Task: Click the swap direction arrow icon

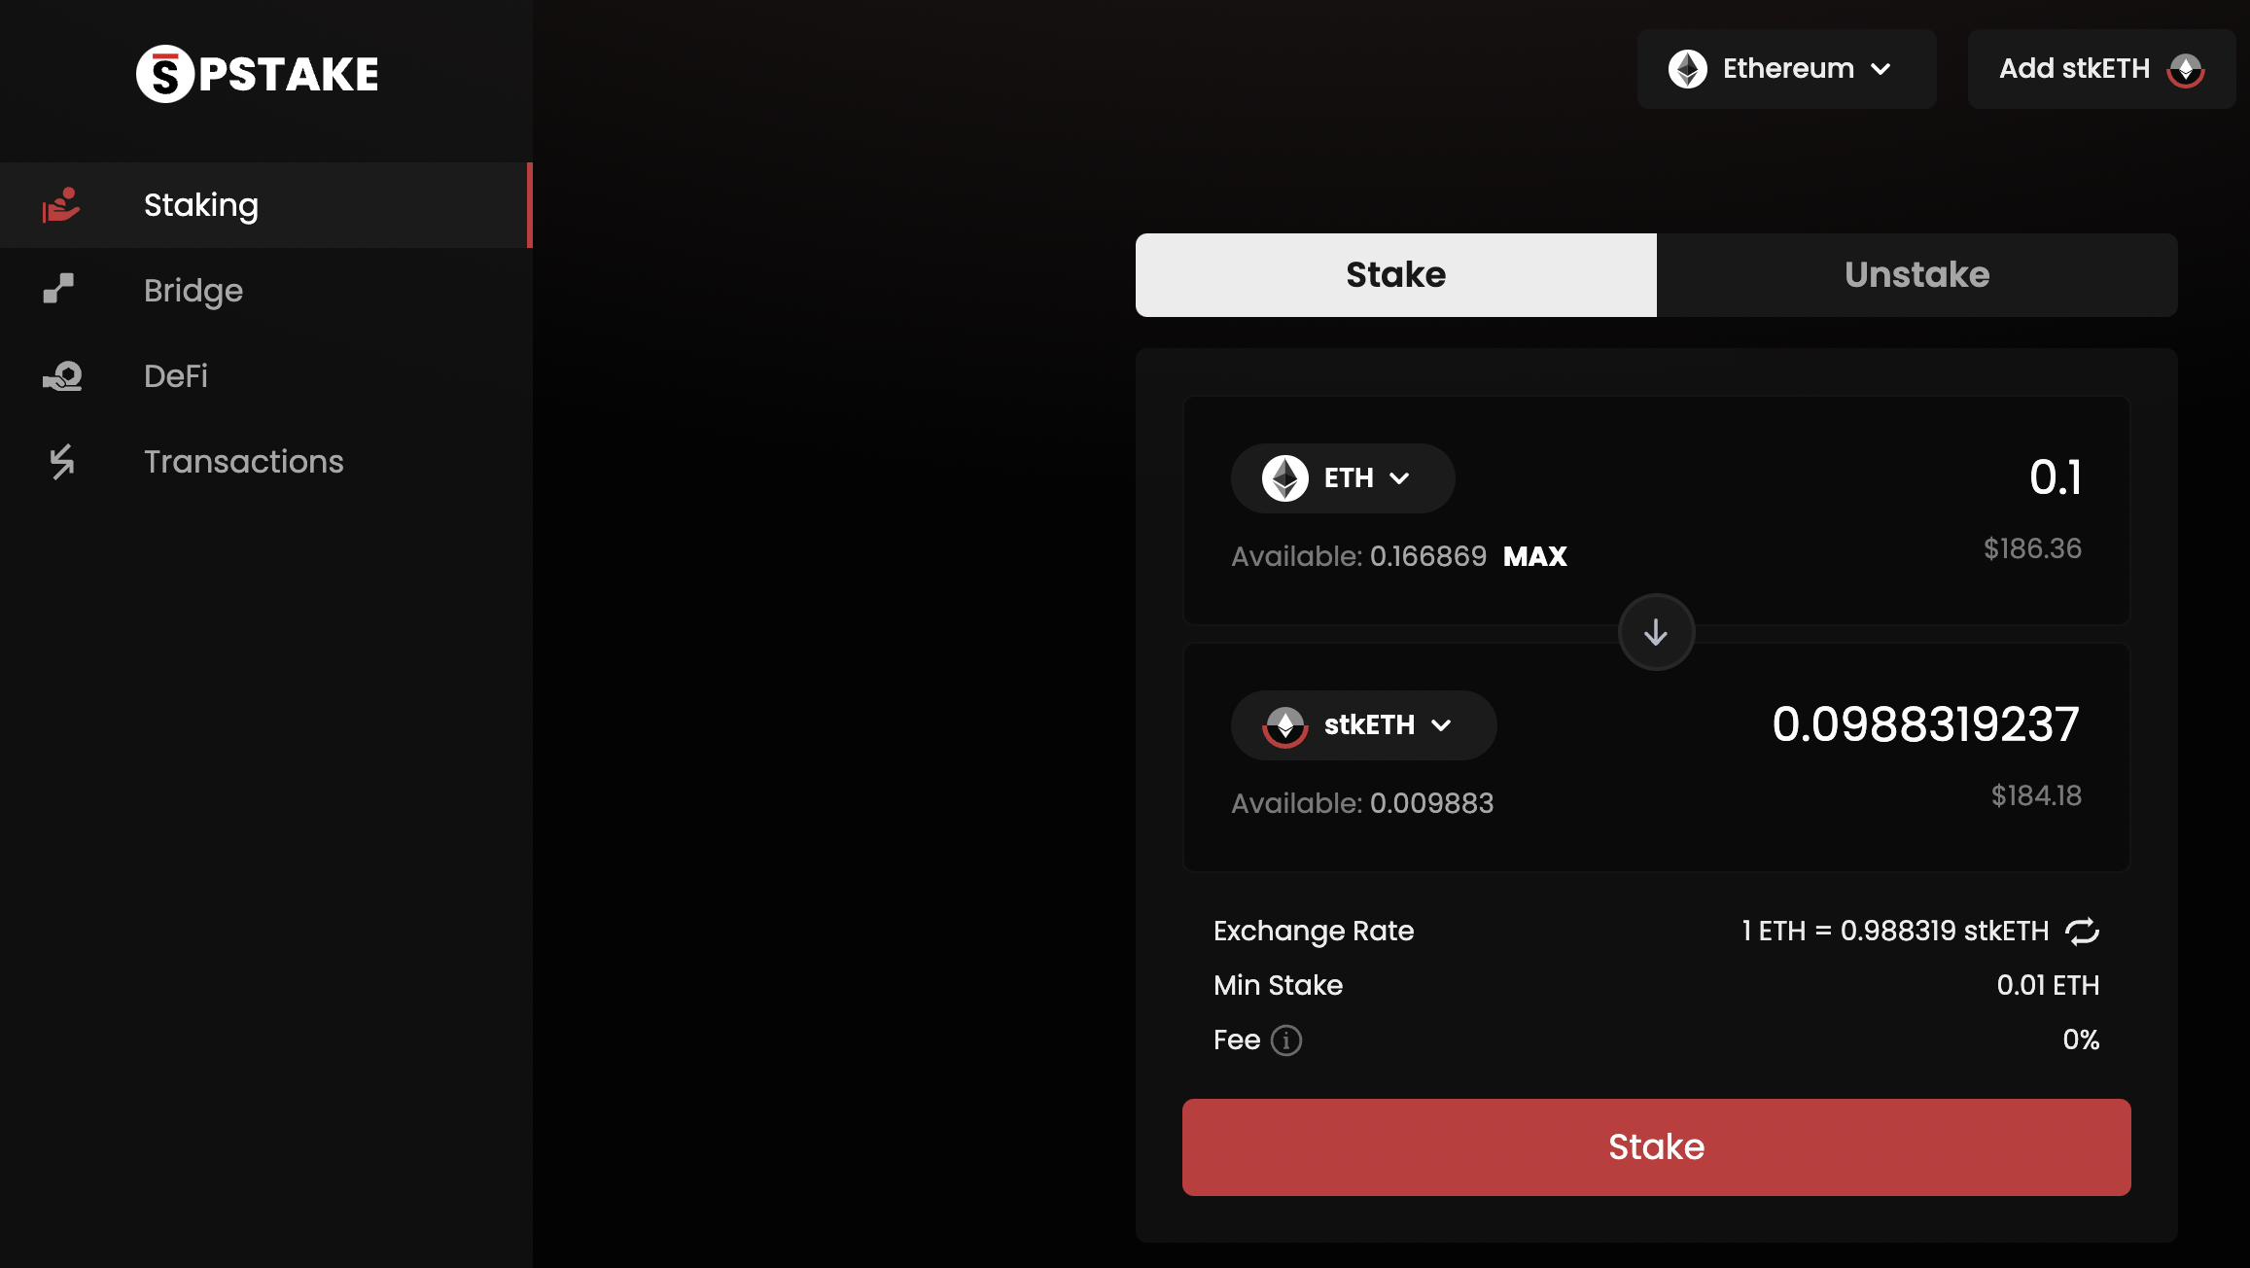Action: [1657, 632]
